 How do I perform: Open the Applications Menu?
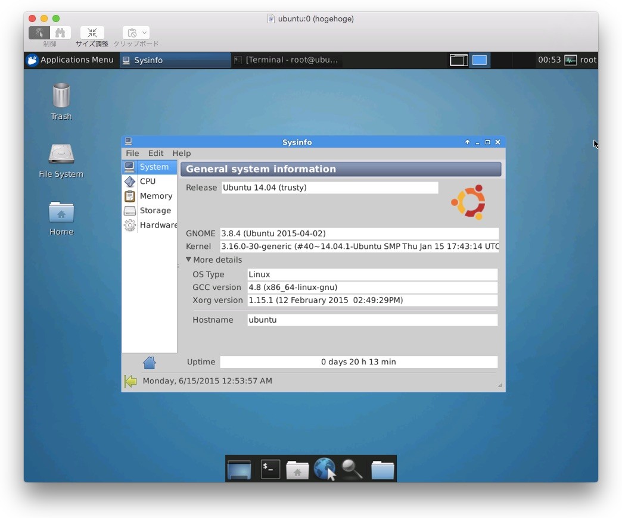click(x=71, y=60)
